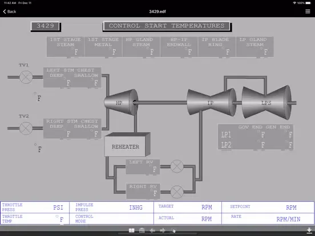Select the TV2 throttle valve symbol
The width and height of the screenshot is (315, 236).
click(x=26, y=128)
